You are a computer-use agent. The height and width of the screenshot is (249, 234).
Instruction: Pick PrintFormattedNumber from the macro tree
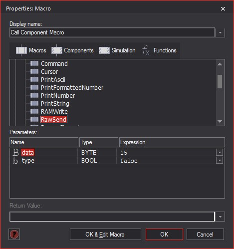click(x=72, y=88)
